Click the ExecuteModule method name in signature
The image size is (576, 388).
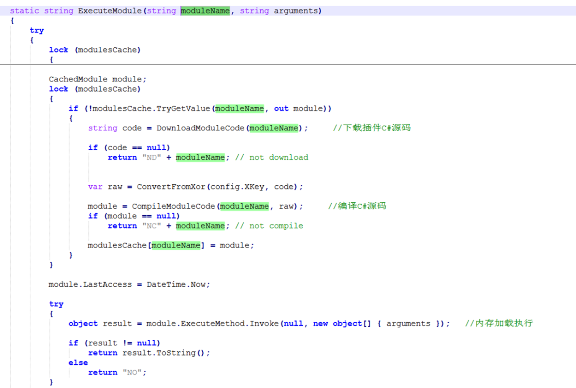(x=110, y=11)
